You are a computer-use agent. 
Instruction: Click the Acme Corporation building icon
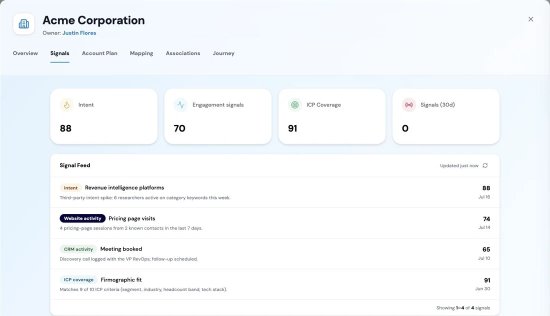point(24,24)
